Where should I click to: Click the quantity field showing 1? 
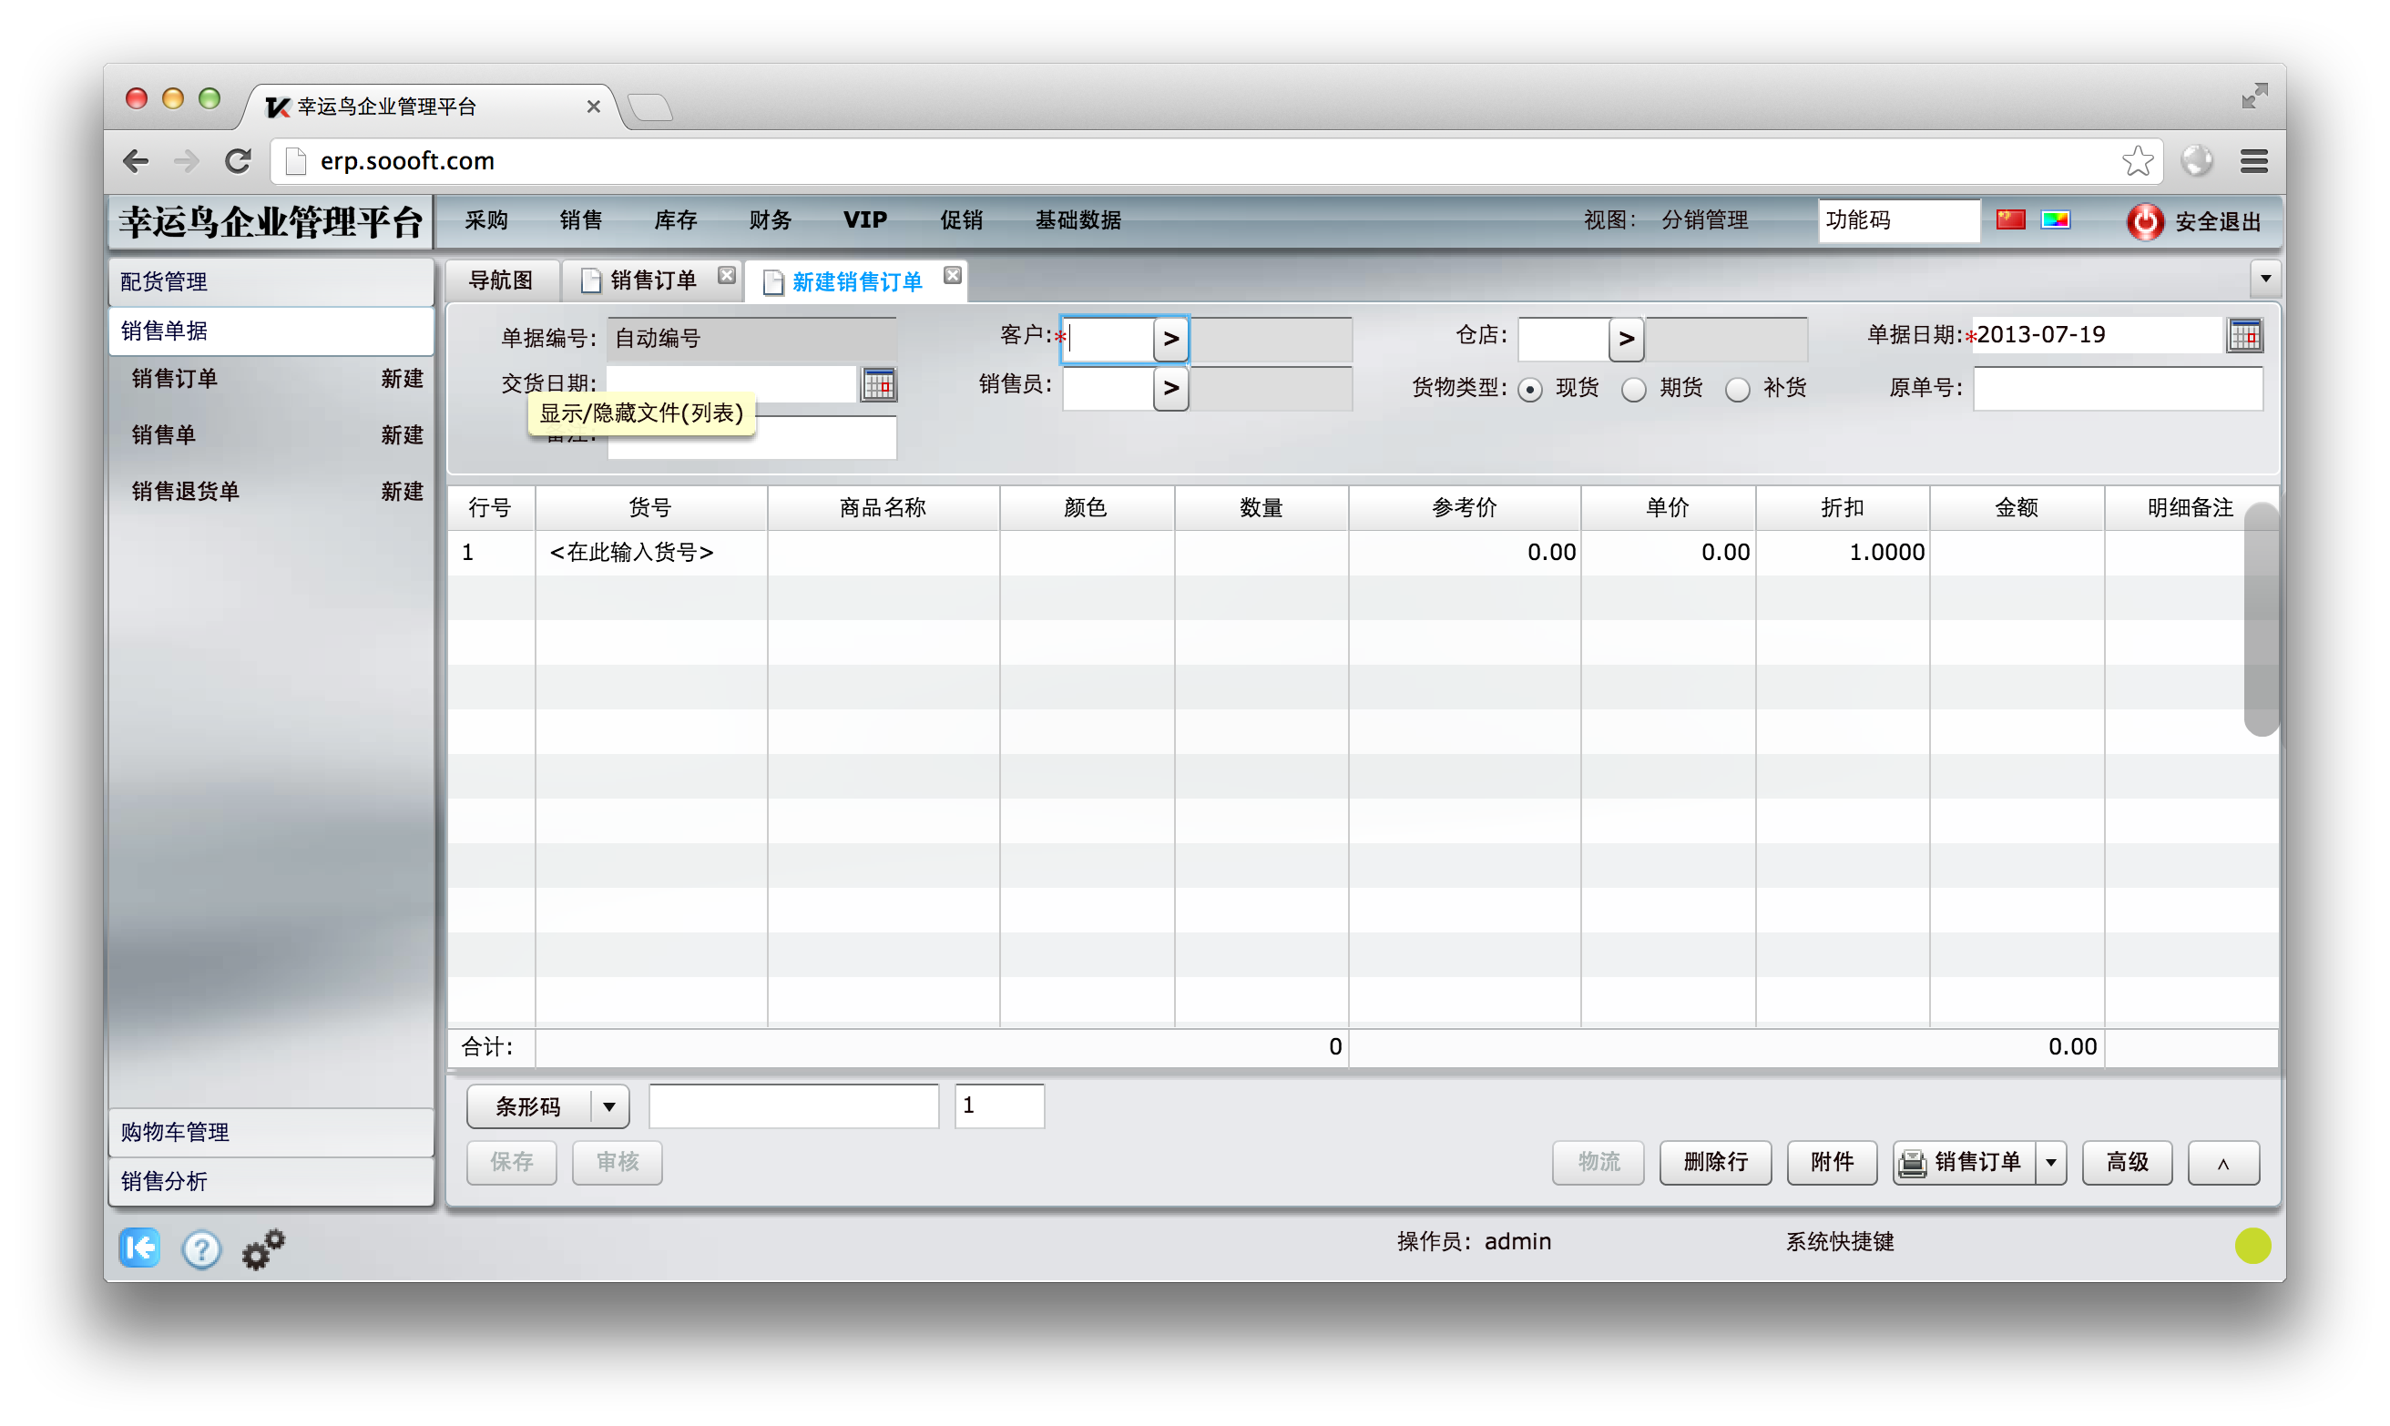pyautogui.click(x=998, y=1106)
